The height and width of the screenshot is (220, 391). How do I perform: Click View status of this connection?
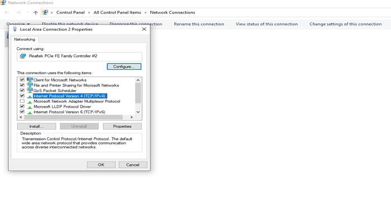coord(266,24)
